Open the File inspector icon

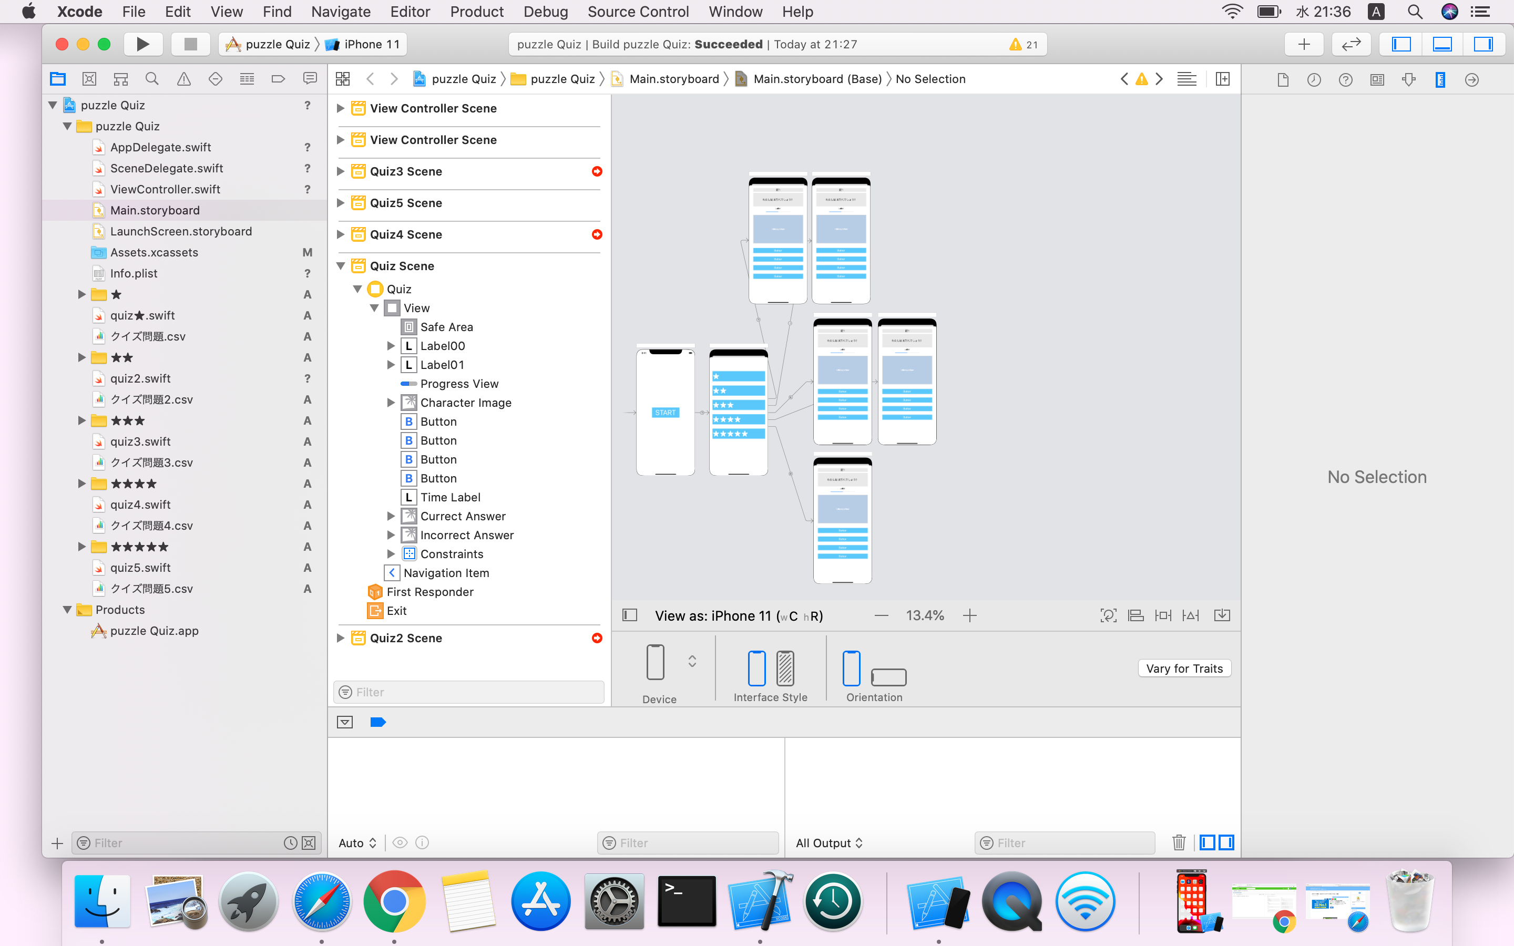click(1283, 79)
